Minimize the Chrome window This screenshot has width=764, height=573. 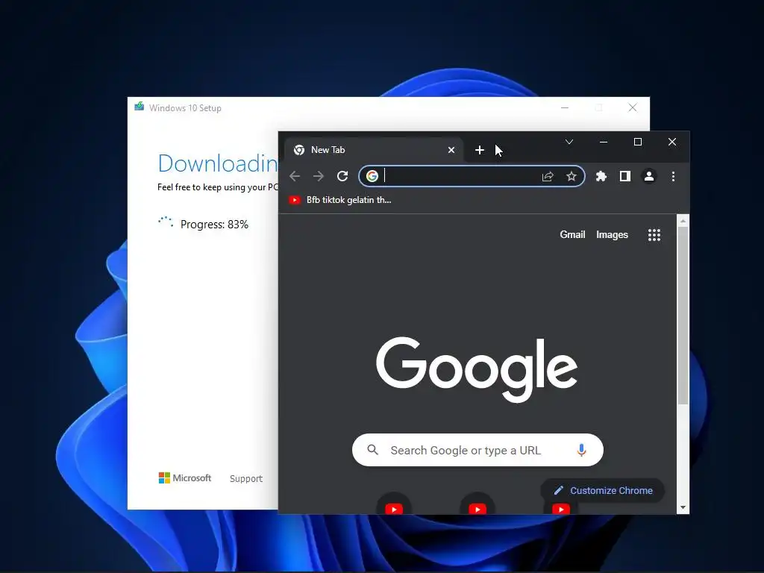[x=603, y=142]
